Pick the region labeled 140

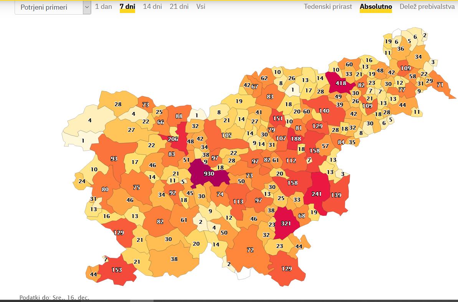point(324,110)
